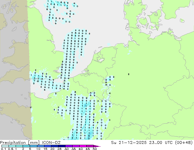Click the '30' legend scale value
Screen dimensions: 194x150
66,149
